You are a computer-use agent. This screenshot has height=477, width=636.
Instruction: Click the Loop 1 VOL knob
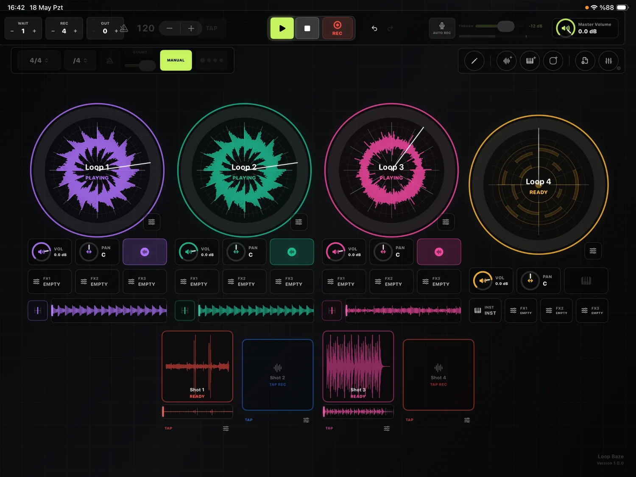[42, 252]
